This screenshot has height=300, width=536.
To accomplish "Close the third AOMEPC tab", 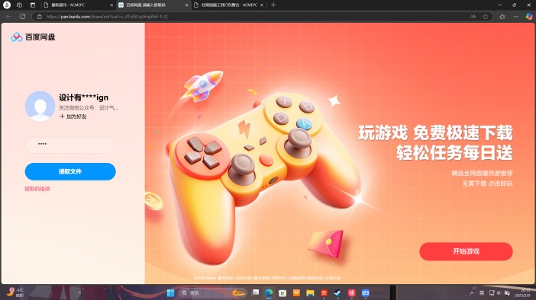I will click(x=261, y=5).
